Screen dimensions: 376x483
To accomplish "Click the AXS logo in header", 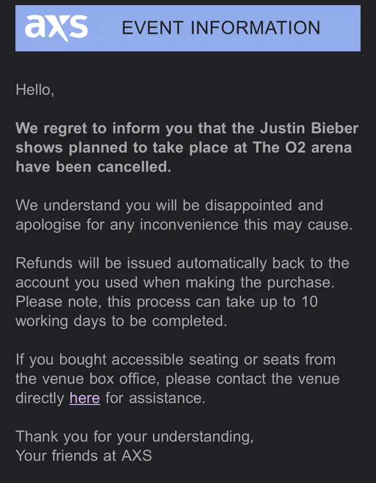I will 56,28.
